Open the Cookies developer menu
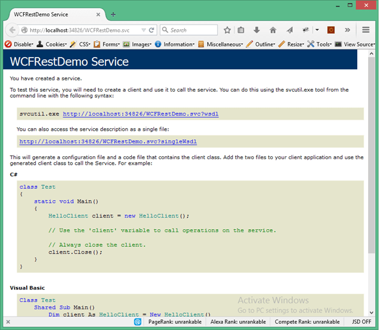 pyautogui.click(x=52, y=44)
